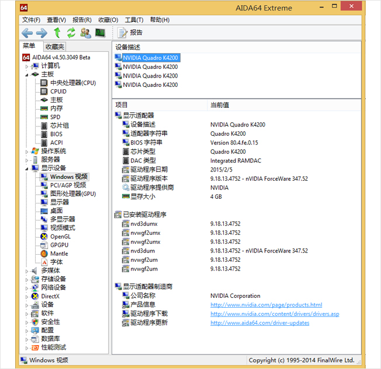Select the 桌面 desktop icon
This screenshot has height=369, width=381.
(44, 211)
